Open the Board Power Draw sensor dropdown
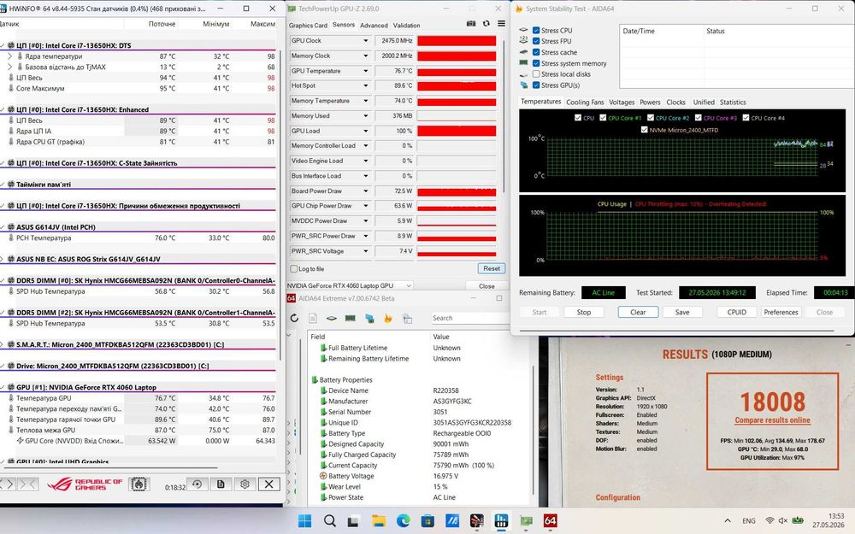 point(366,191)
